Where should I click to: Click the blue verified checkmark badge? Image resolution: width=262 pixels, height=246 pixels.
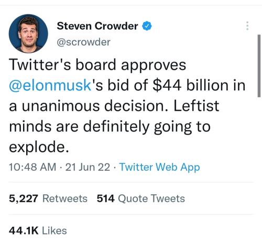(147, 26)
